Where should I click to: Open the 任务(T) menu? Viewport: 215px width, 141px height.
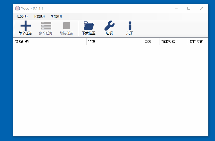tap(22, 16)
